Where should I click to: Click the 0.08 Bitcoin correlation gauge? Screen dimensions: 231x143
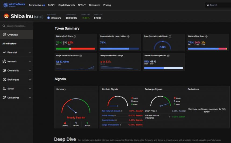(x=163, y=45)
